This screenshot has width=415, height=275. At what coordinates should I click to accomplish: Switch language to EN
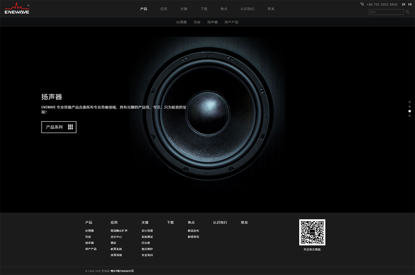click(410, 5)
